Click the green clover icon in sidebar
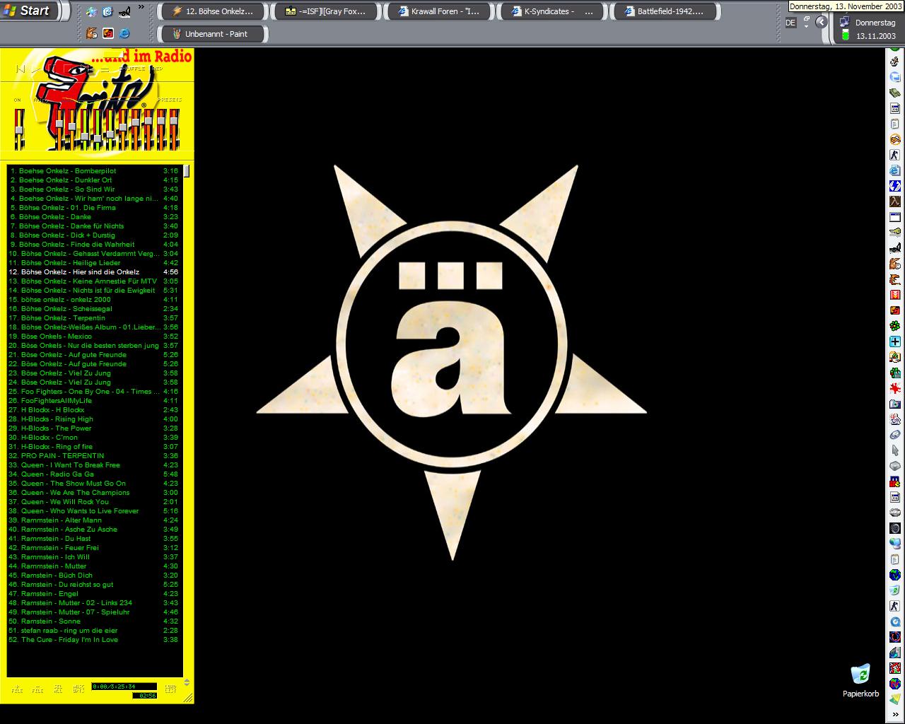 click(894, 326)
